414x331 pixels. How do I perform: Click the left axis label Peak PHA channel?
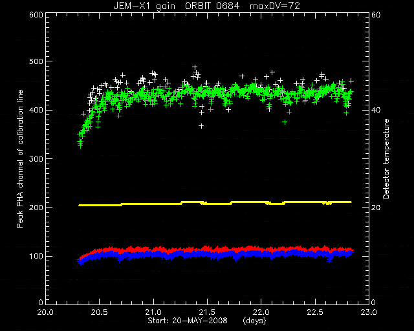pyautogui.click(x=20, y=158)
